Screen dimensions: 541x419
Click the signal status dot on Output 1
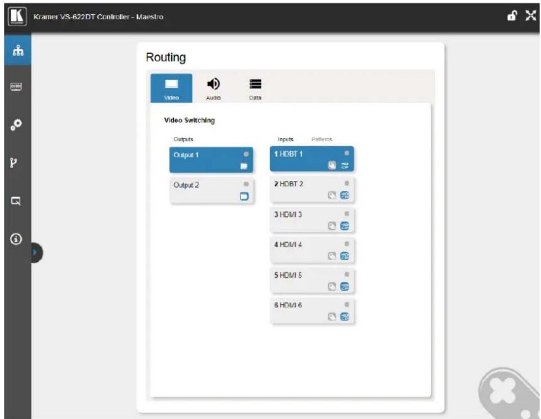tap(246, 154)
